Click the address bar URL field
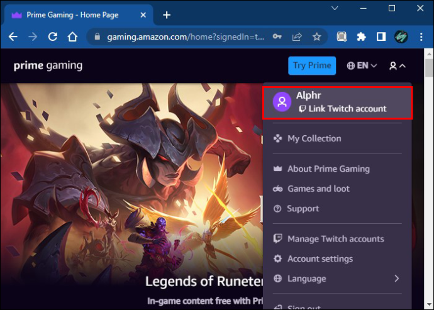The width and height of the screenshot is (434, 310). pos(186,36)
